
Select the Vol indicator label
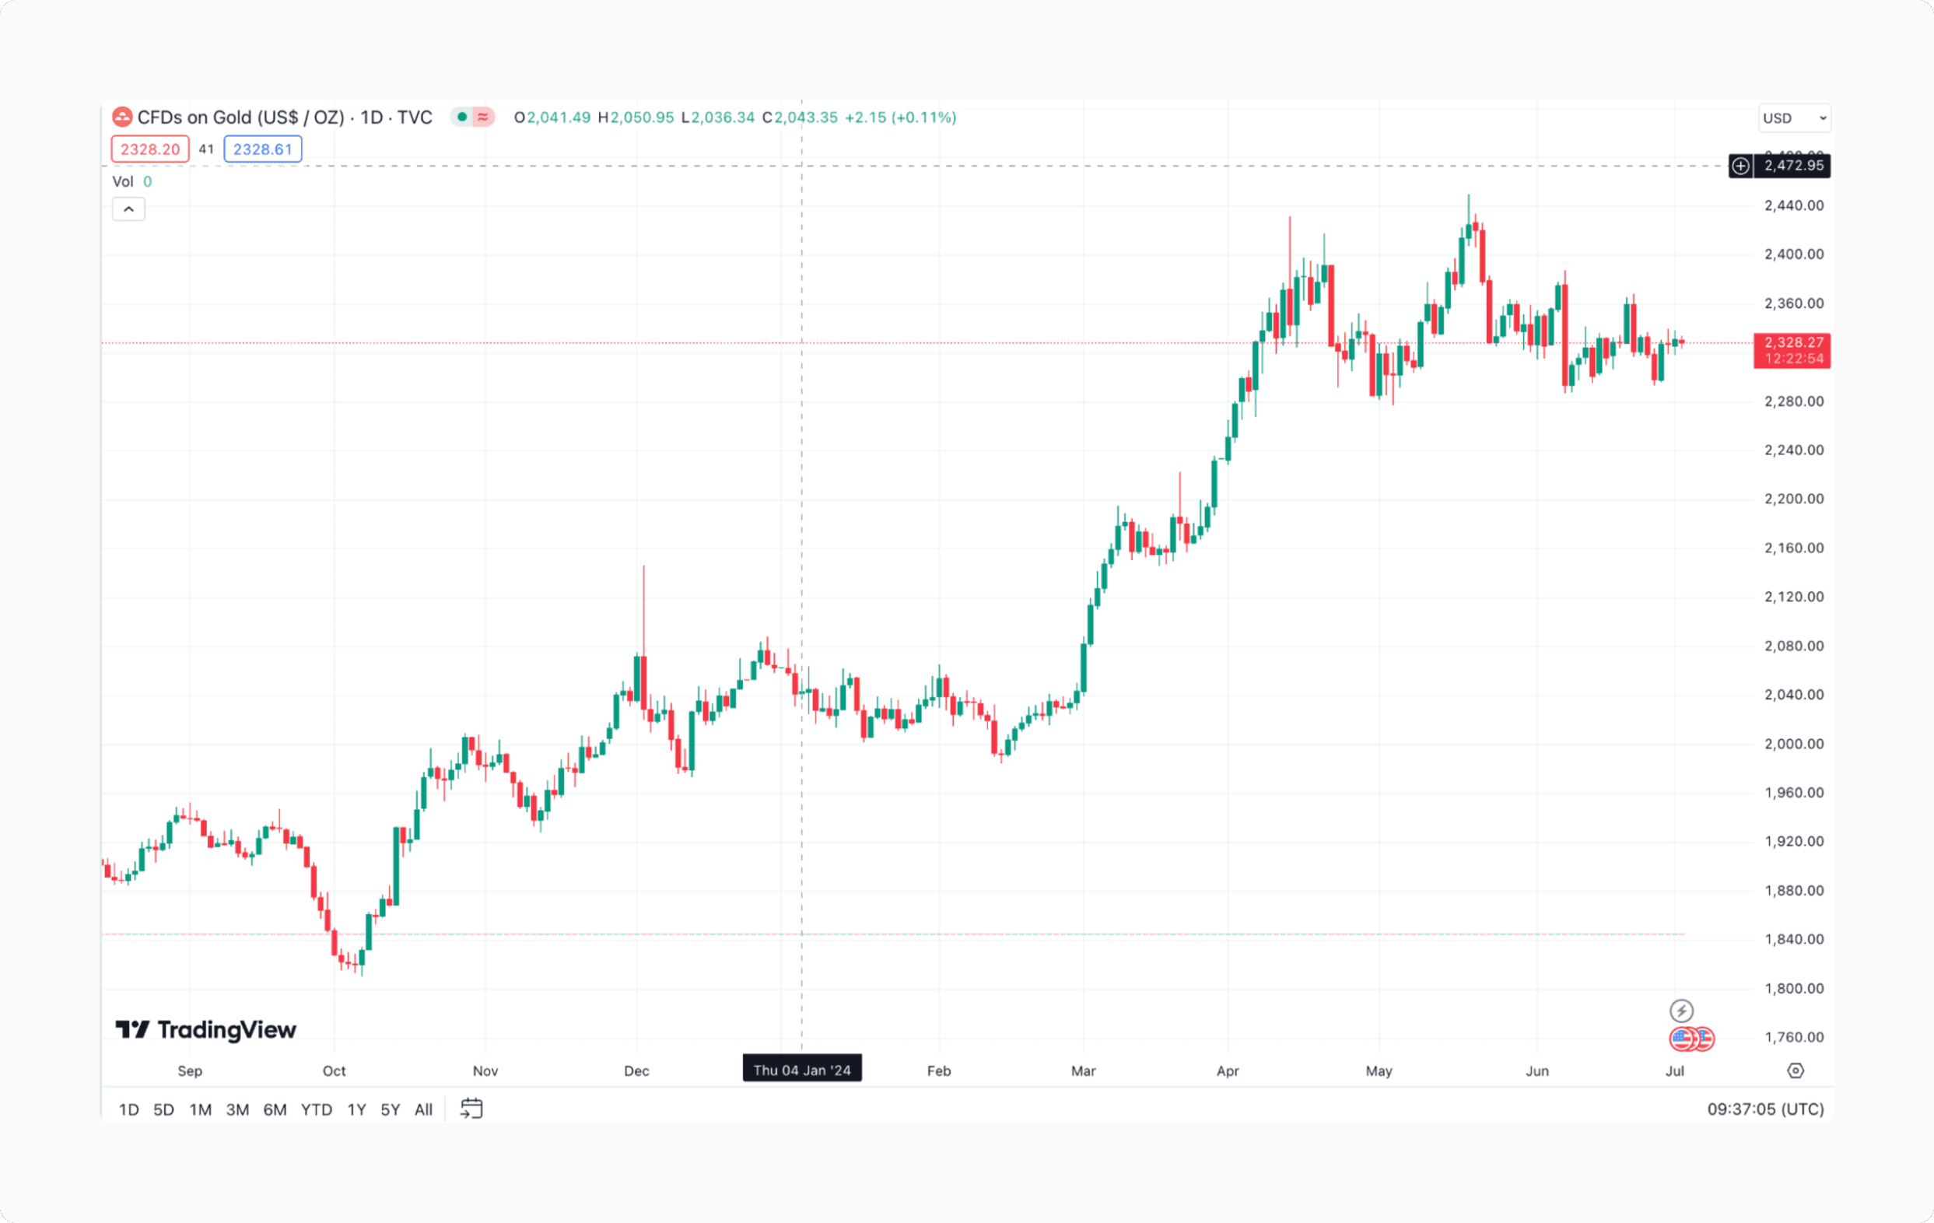pos(123,181)
